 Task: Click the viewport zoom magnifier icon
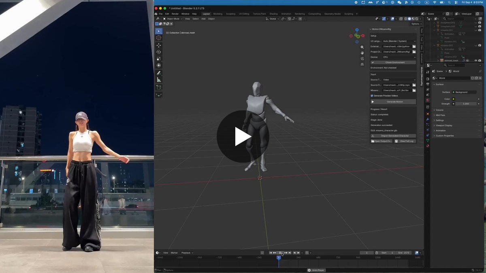(x=362, y=47)
